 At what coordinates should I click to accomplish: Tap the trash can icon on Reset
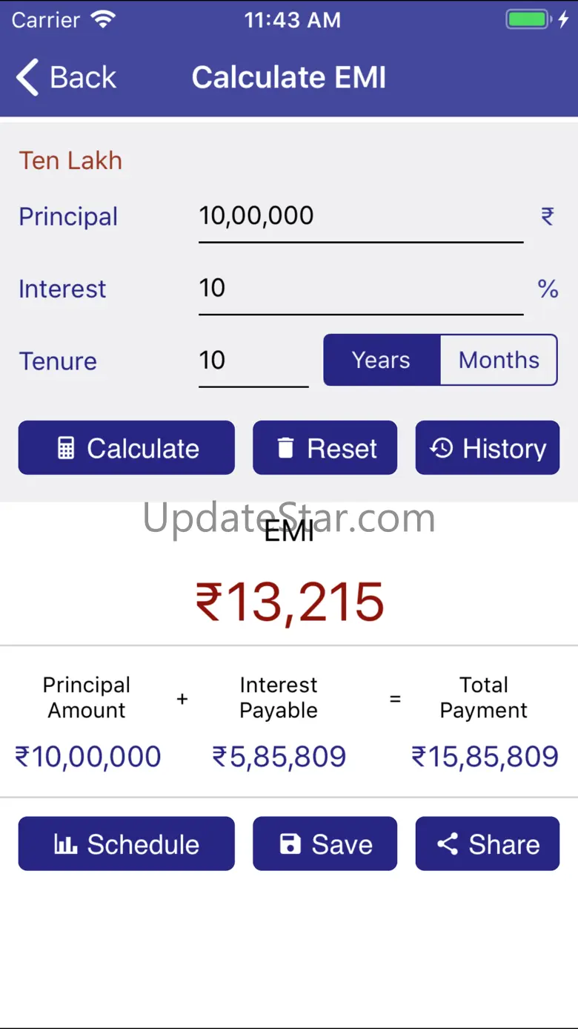285,448
